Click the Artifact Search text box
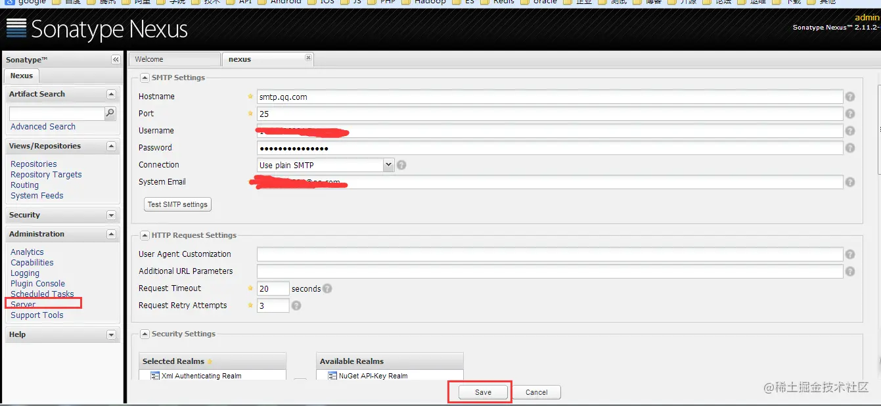Viewport: 881px width, 406px height. pyautogui.click(x=57, y=114)
